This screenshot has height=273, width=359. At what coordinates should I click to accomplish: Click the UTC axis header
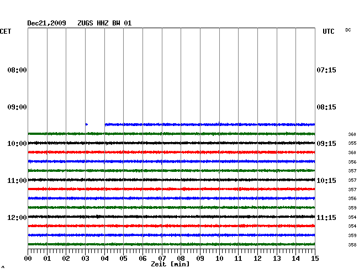pos(328,32)
